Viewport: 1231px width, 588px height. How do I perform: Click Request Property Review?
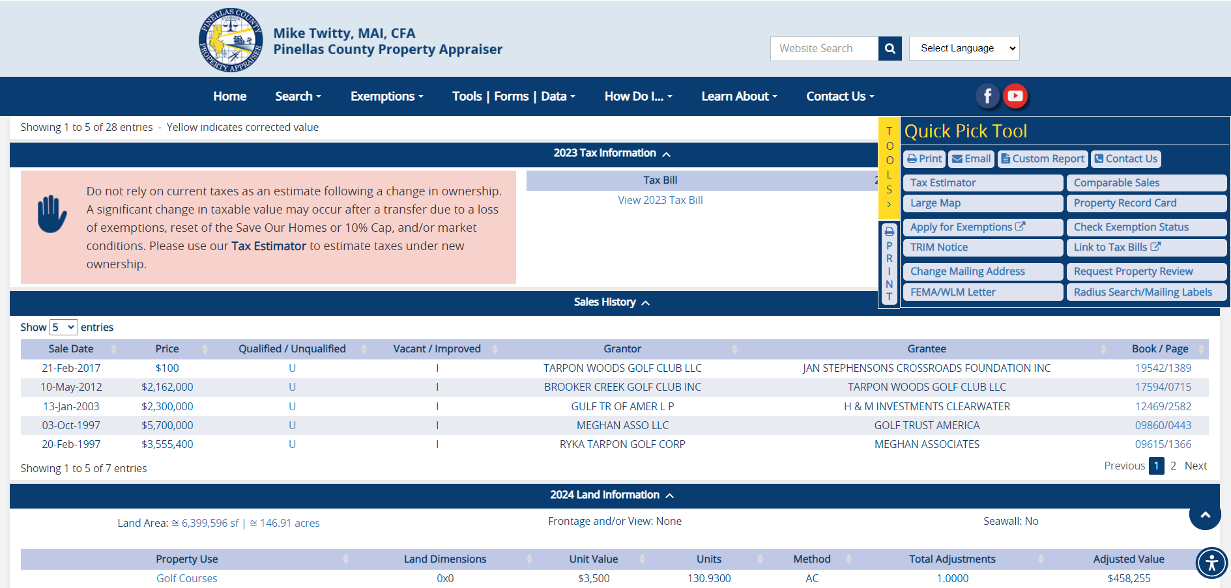(x=1146, y=272)
